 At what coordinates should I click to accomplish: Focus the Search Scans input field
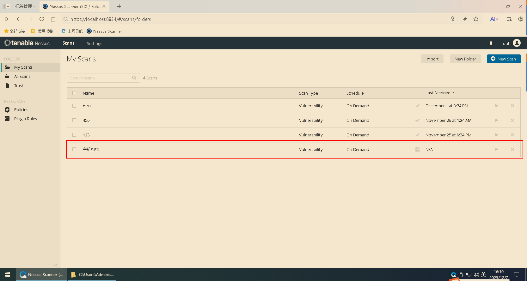[x=100, y=78]
